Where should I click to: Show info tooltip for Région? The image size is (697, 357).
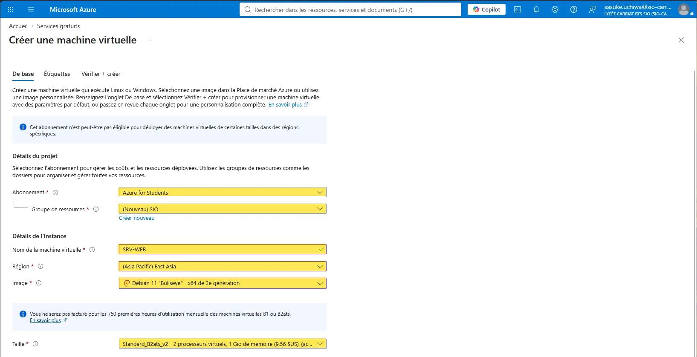click(40, 266)
